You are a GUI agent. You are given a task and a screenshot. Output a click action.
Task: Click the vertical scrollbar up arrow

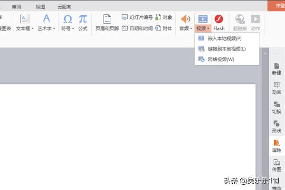point(265,54)
